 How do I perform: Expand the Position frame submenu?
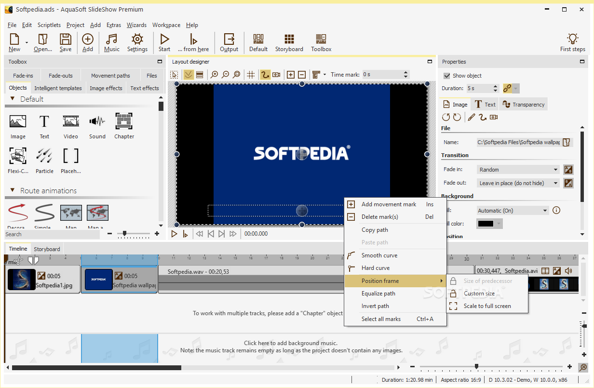pyautogui.click(x=395, y=281)
